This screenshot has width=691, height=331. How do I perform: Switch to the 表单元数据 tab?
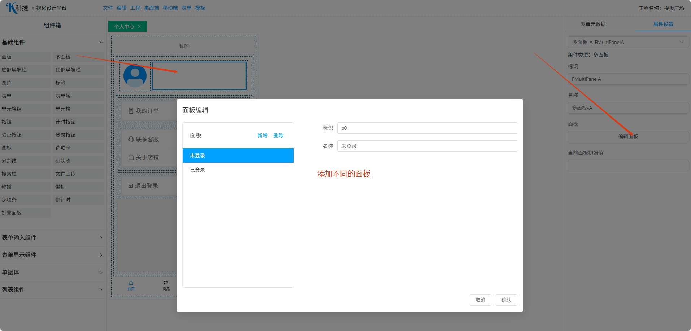pyautogui.click(x=593, y=24)
